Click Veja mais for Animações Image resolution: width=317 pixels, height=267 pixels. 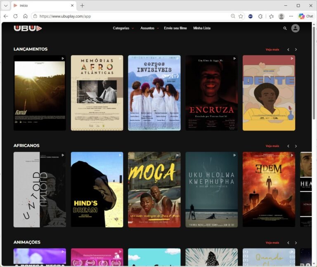tap(272, 243)
